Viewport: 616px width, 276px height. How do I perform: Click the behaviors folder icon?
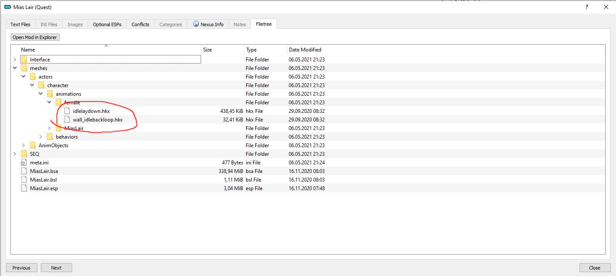point(50,137)
